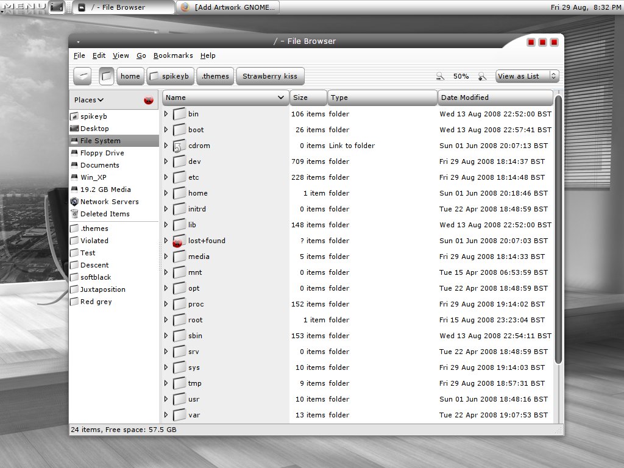This screenshot has width=624, height=468.
Task: Select the Juxtaposition bookmark
Action: click(102, 289)
